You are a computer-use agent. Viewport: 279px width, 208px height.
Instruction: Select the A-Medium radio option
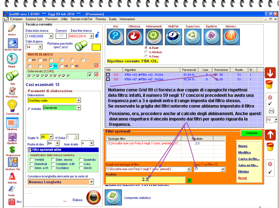point(146,52)
